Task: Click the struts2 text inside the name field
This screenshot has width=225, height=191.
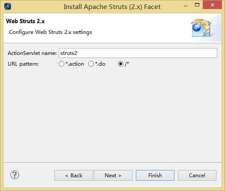Action: coord(69,53)
